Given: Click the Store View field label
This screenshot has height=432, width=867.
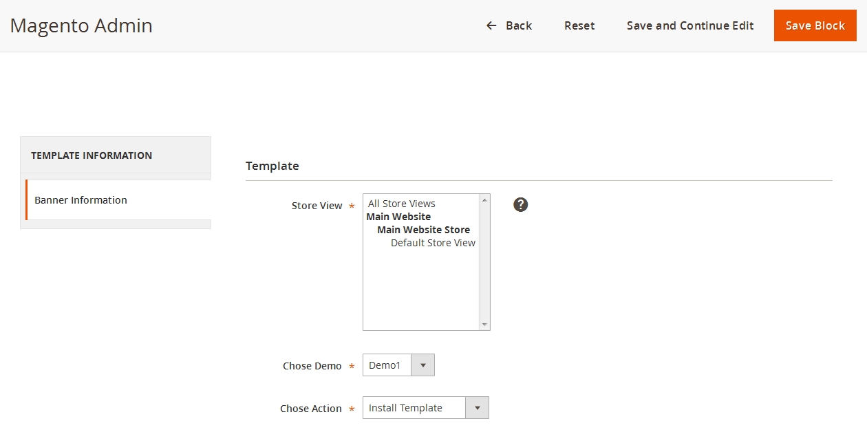Looking at the screenshot, I should click(x=317, y=206).
